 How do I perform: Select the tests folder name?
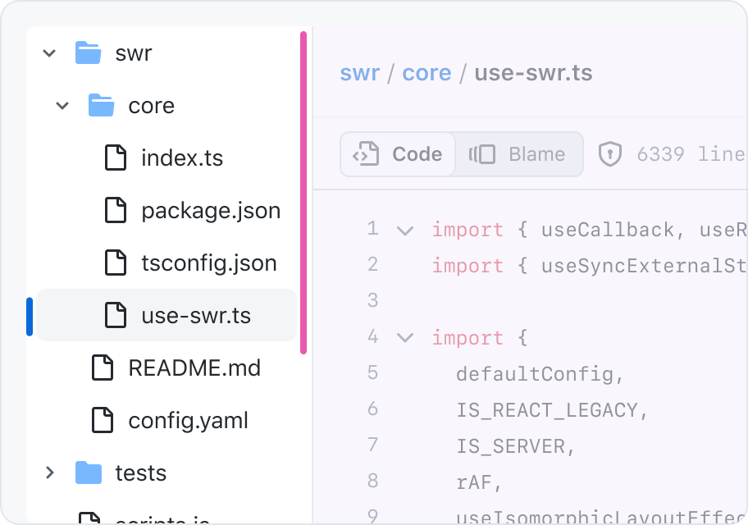coord(141,473)
